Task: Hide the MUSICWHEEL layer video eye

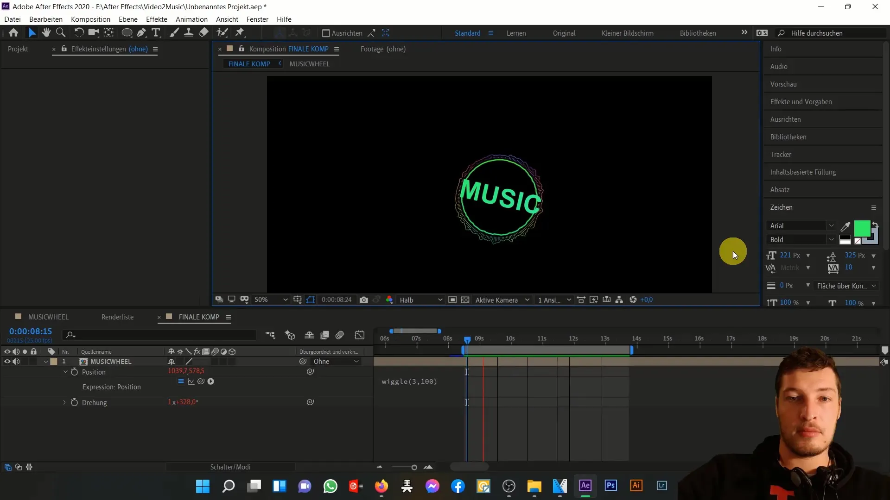Action: [7, 362]
